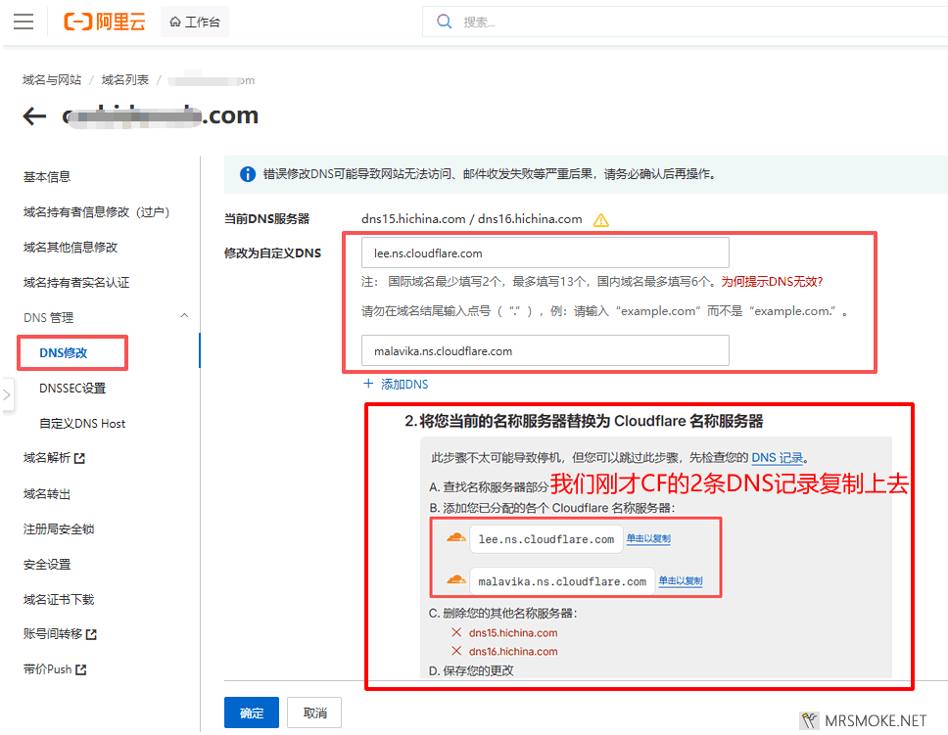
Task: Click 确定 to confirm DNS change
Action: tap(252, 712)
